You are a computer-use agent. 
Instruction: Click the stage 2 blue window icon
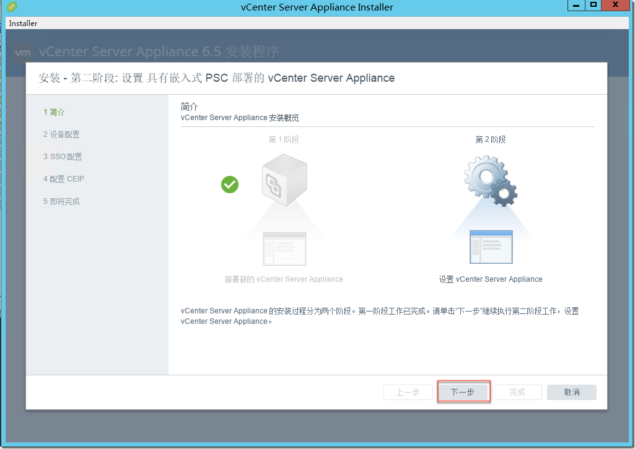pyautogui.click(x=491, y=247)
